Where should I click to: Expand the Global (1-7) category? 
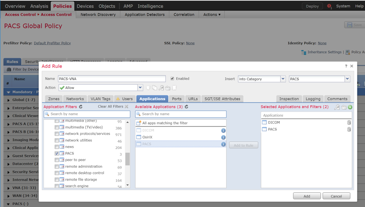[8, 100]
